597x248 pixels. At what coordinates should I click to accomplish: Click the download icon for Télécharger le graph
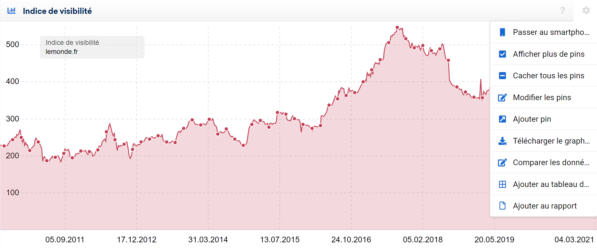[502, 141]
